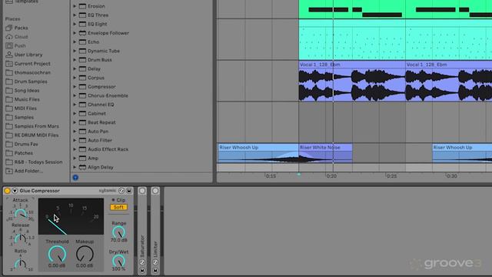The width and height of the screenshot is (492, 277).
Task: Click the Glue Compressor save preset icon
Action: tap(129, 191)
